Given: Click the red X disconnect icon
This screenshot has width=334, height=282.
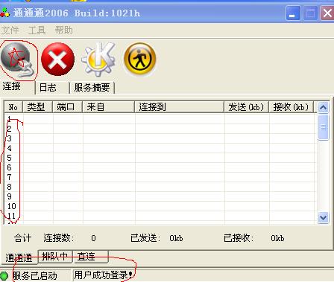Looking at the screenshot, I should click(57, 59).
